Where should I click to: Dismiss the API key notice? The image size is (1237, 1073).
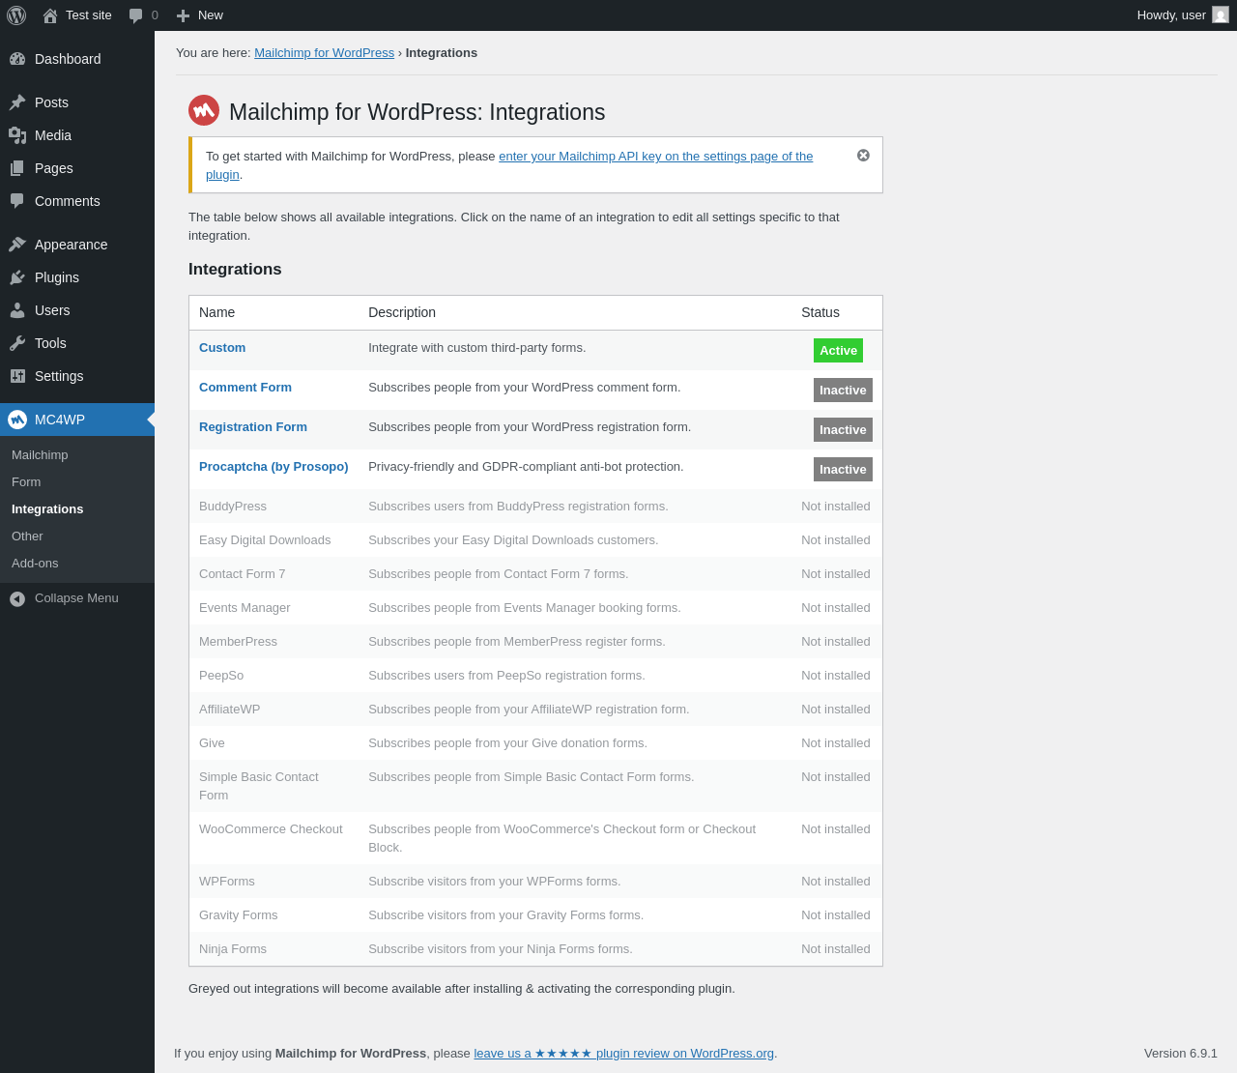tap(863, 156)
